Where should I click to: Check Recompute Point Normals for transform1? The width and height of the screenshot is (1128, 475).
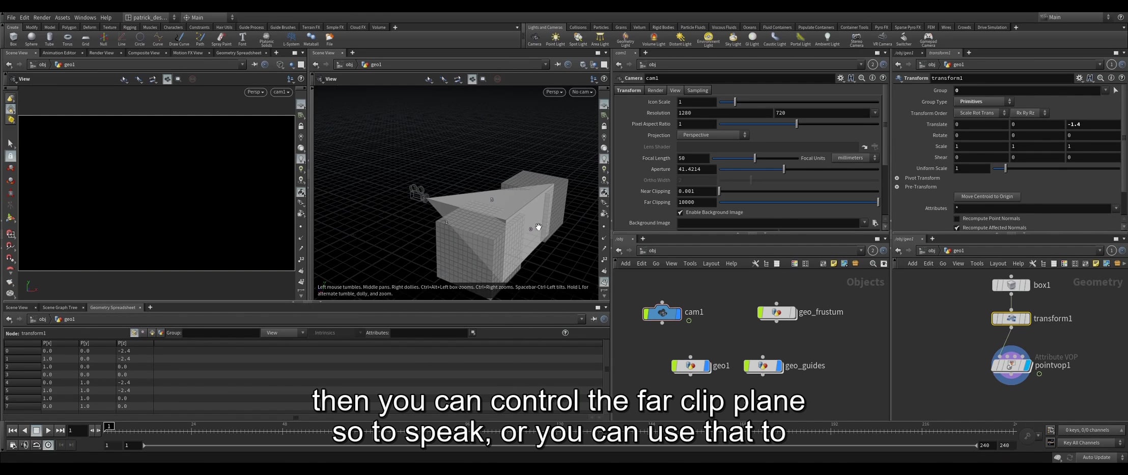pos(957,218)
